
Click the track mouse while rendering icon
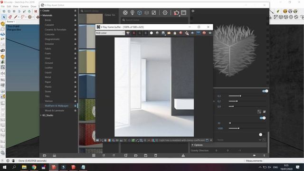pos(187,33)
